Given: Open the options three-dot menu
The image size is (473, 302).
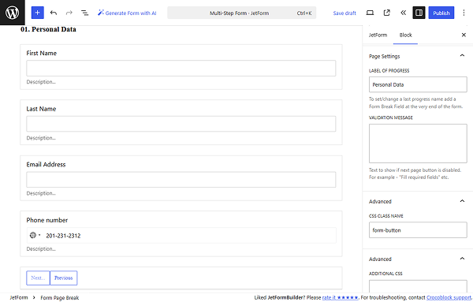Looking at the screenshot, I should click(464, 13).
